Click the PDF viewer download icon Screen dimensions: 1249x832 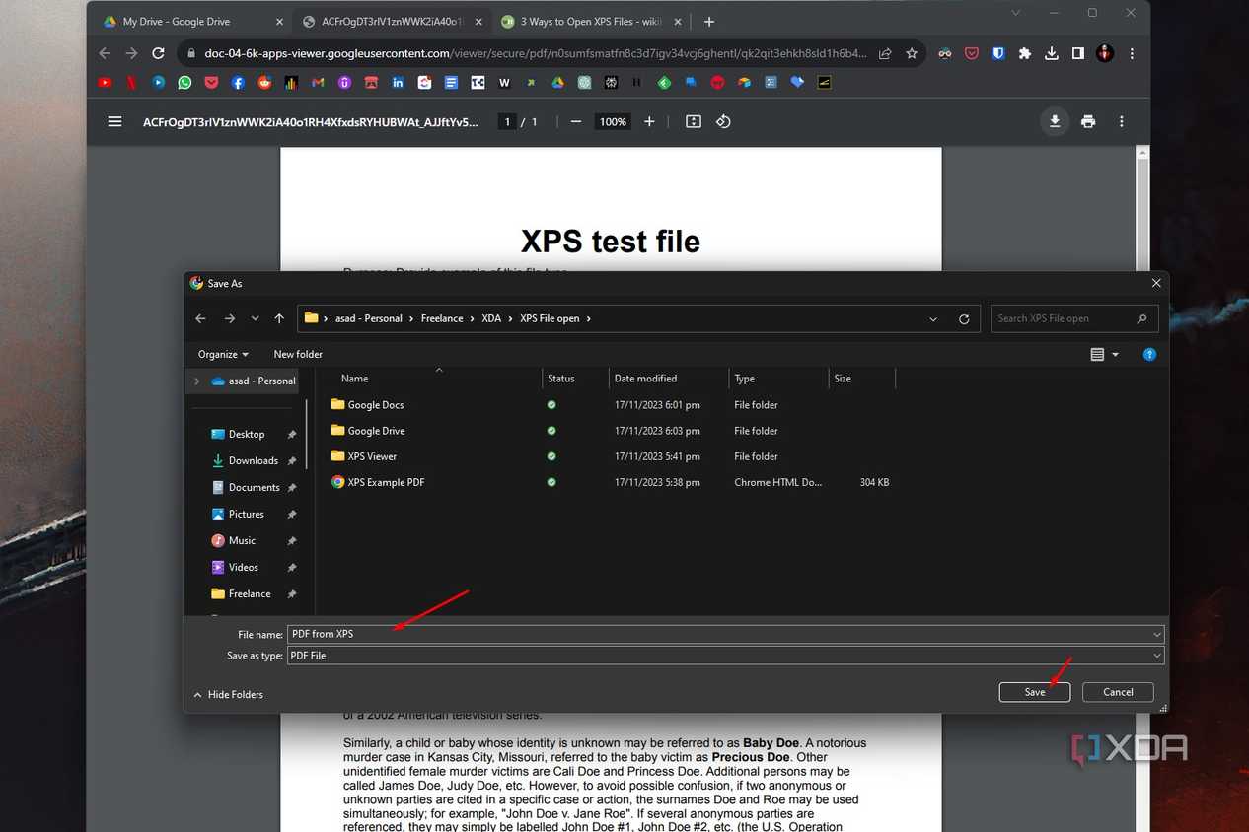tap(1055, 121)
